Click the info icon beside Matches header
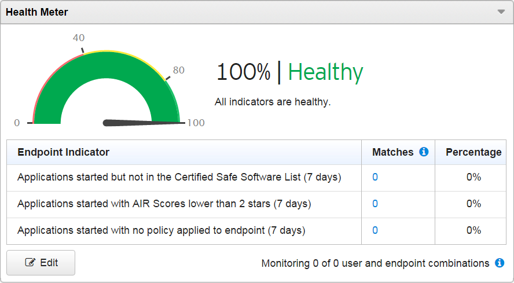 (x=424, y=152)
